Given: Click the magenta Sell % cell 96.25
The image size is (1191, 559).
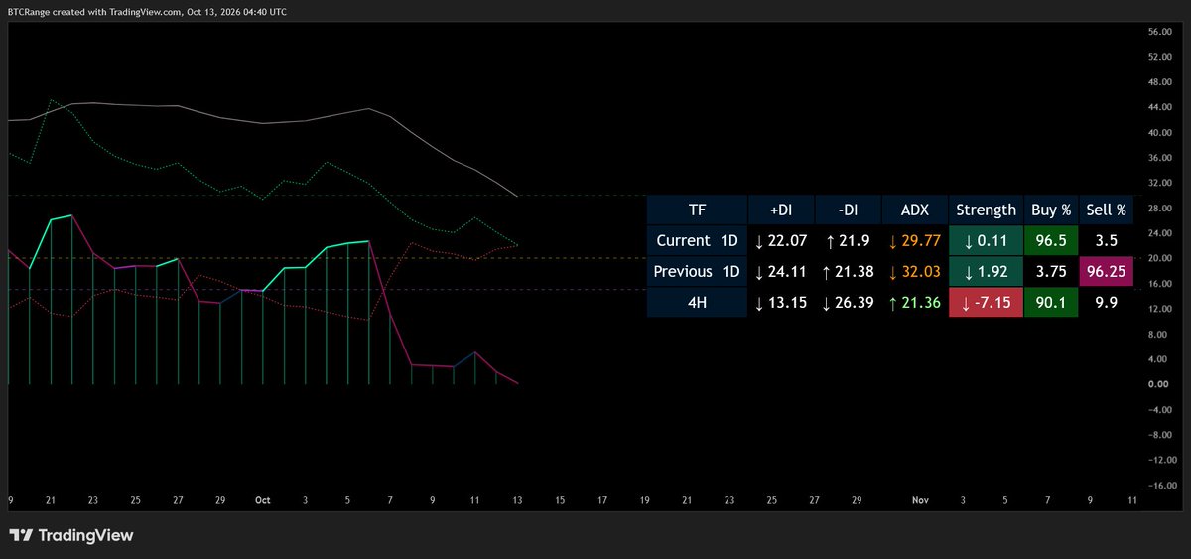Looking at the screenshot, I should point(1107,271).
